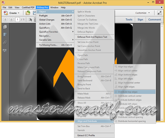The image size is (165, 138).
Task: Toggle the read mode expand icon
Action: 159,13
